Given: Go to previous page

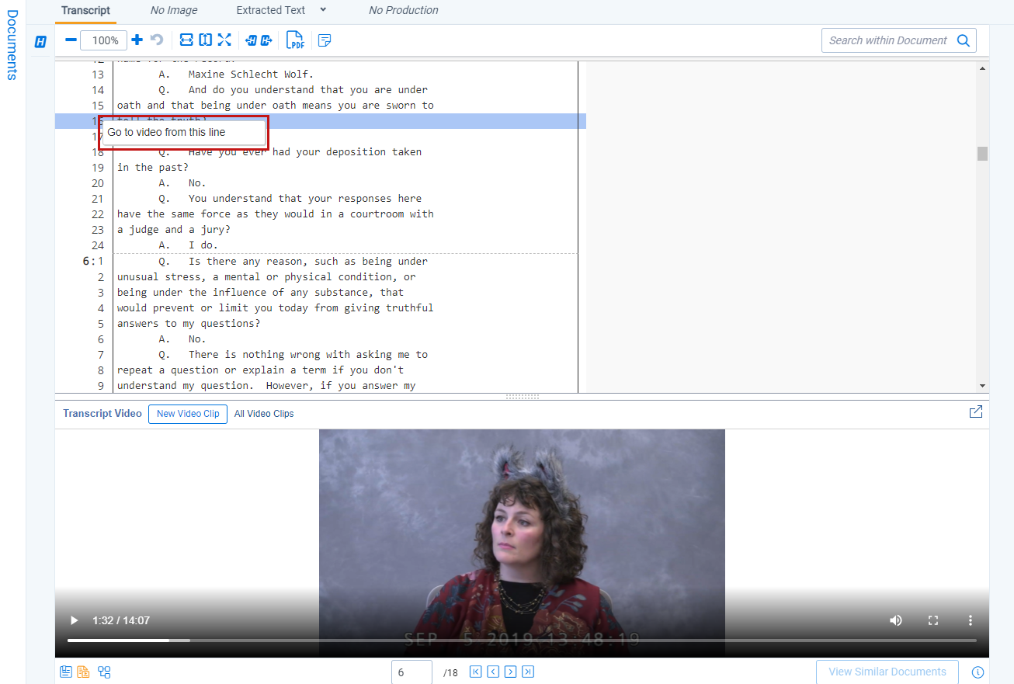Looking at the screenshot, I should (x=493, y=672).
